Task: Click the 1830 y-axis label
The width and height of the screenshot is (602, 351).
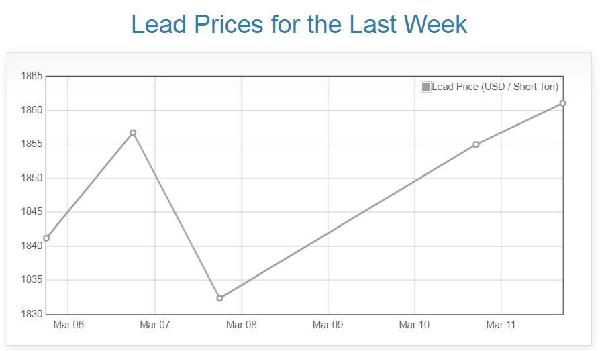Action: [x=32, y=314]
